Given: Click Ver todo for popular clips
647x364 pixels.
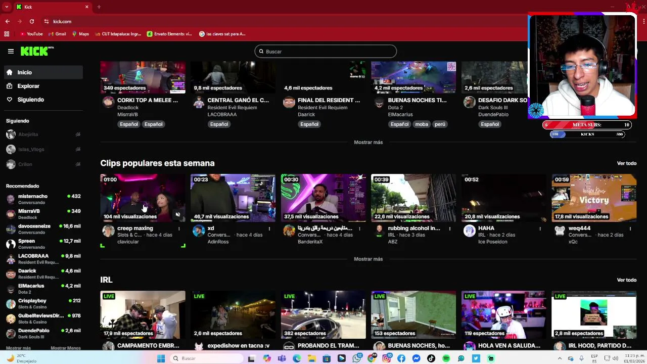Looking at the screenshot, I should click(626, 163).
